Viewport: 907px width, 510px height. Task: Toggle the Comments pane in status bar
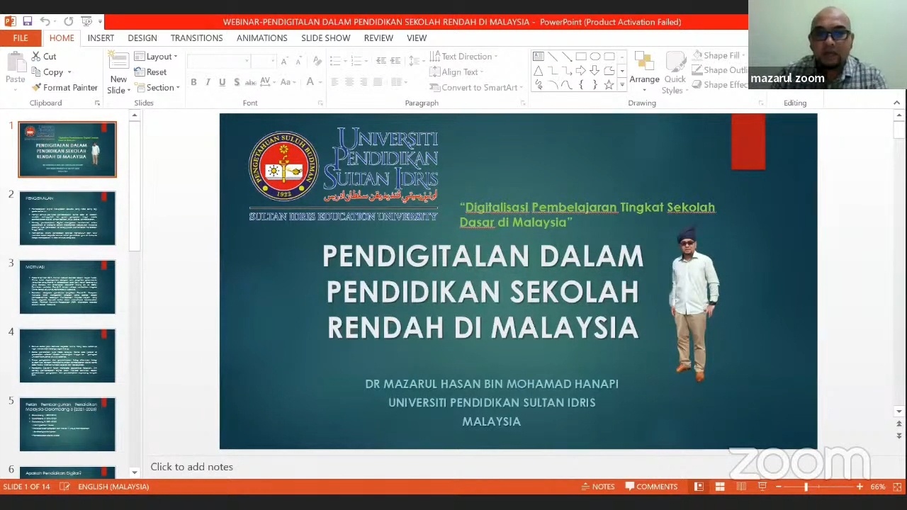651,487
